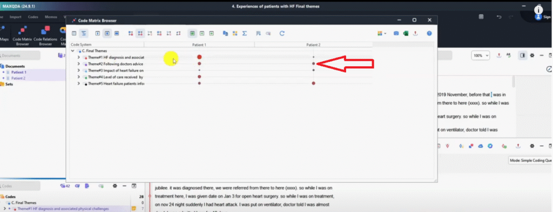Click the Documents root folder
Viewport: 553px width, 212px height.
pos(15,66)
